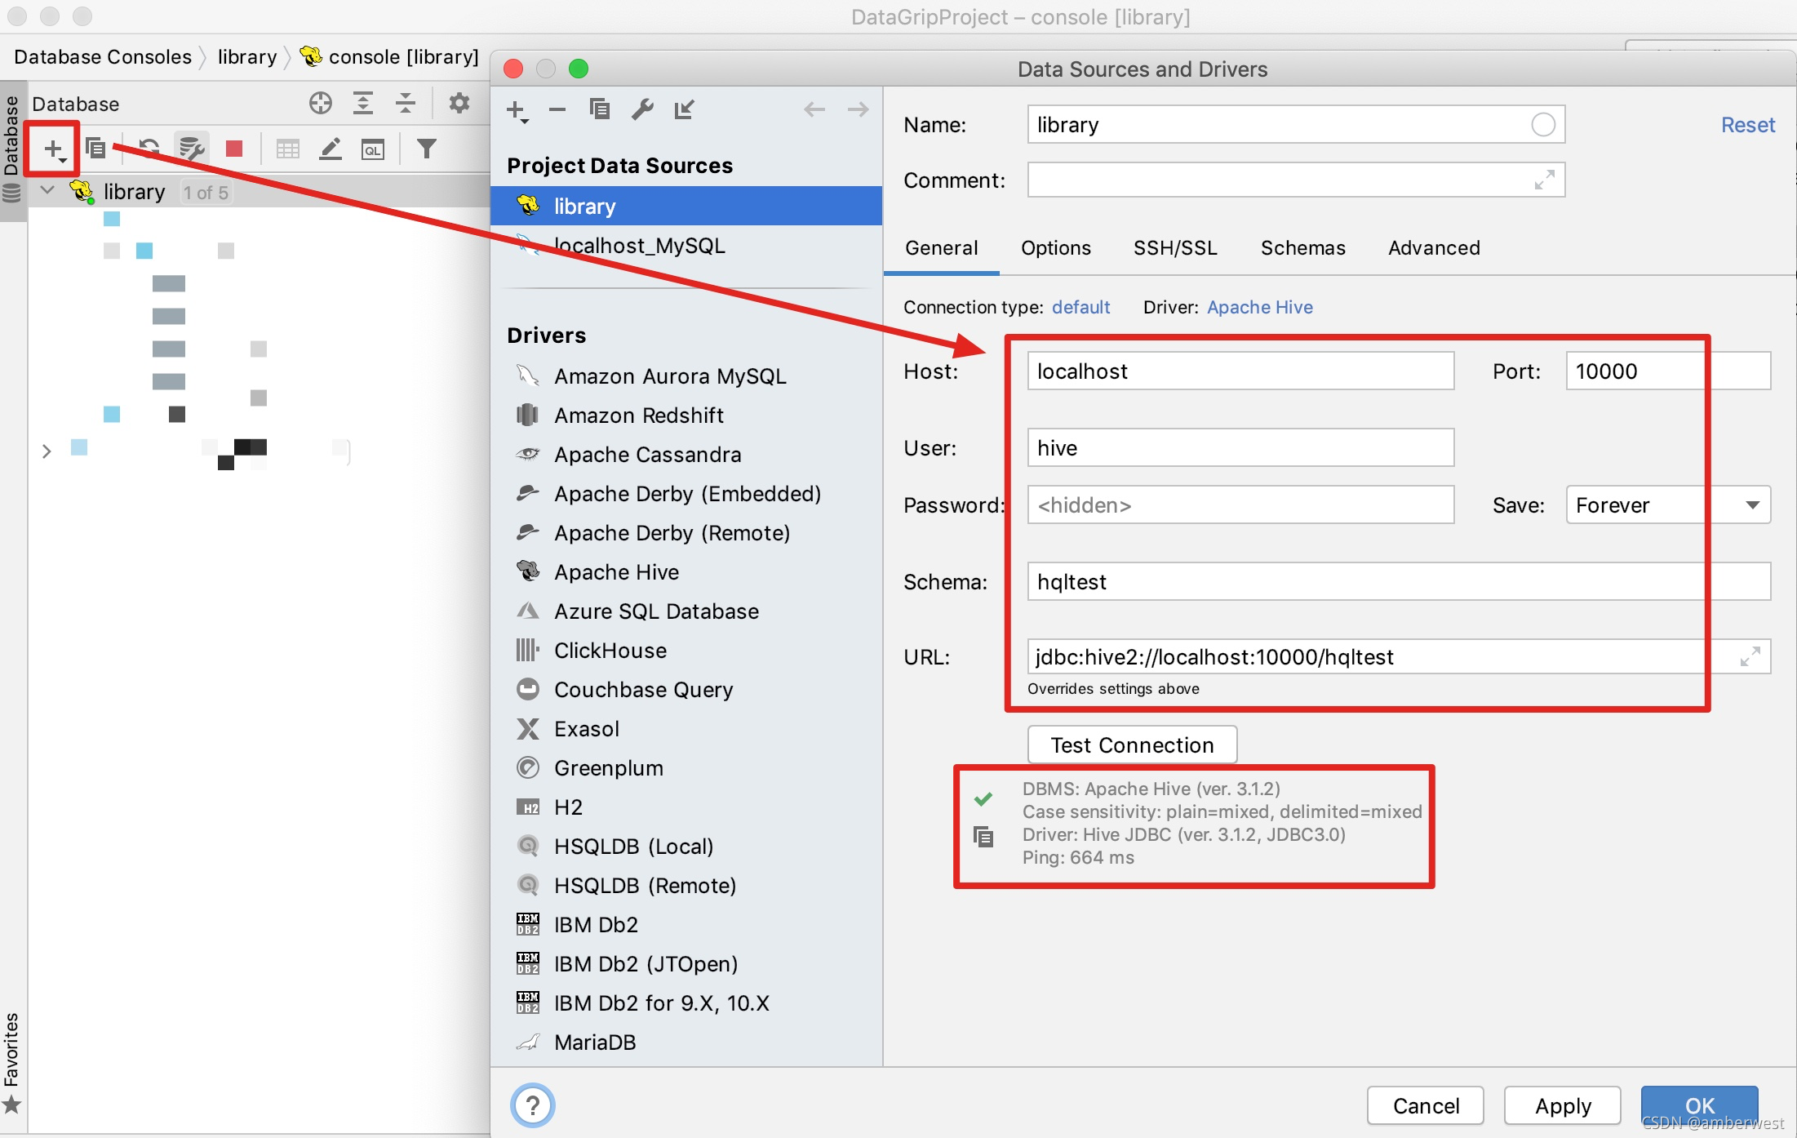Click the color circle in Name field
Image resolution: width=1797 pixels, height=1138 pixels.
click(1542, 125)
